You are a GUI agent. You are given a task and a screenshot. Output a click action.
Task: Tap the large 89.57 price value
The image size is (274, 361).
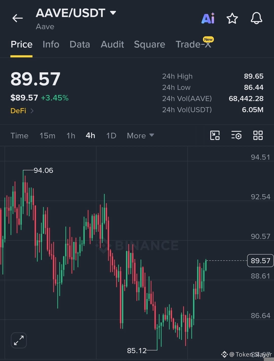coord(36,79)
